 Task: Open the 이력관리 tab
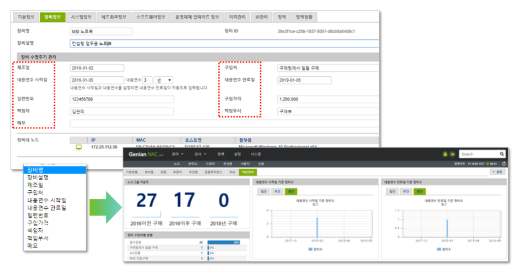coord(237,17)
